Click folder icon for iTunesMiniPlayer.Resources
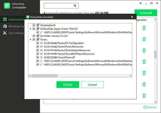The image size is (161, 113). click(42, 54)
